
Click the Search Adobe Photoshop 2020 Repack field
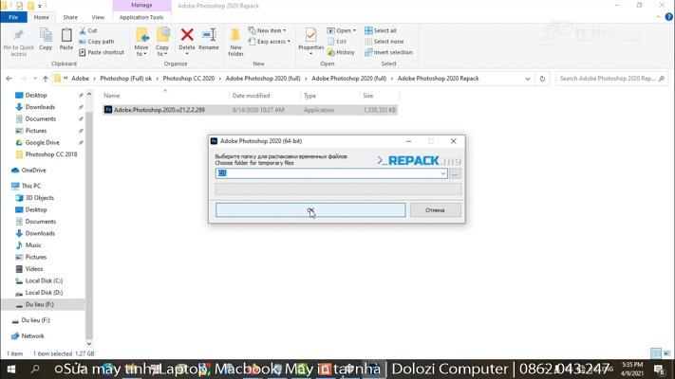click(608, 79)
